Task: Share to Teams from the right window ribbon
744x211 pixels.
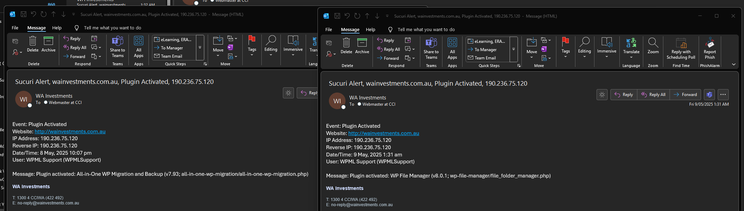Action: click(x=431, y=49)
